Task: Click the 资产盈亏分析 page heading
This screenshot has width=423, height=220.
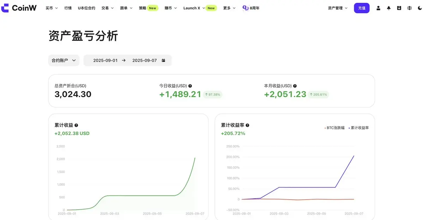Action: (x=83, y=36)
